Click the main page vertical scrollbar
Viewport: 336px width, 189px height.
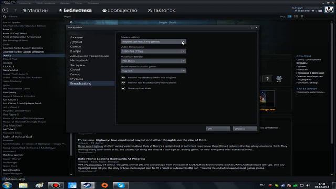332,83
